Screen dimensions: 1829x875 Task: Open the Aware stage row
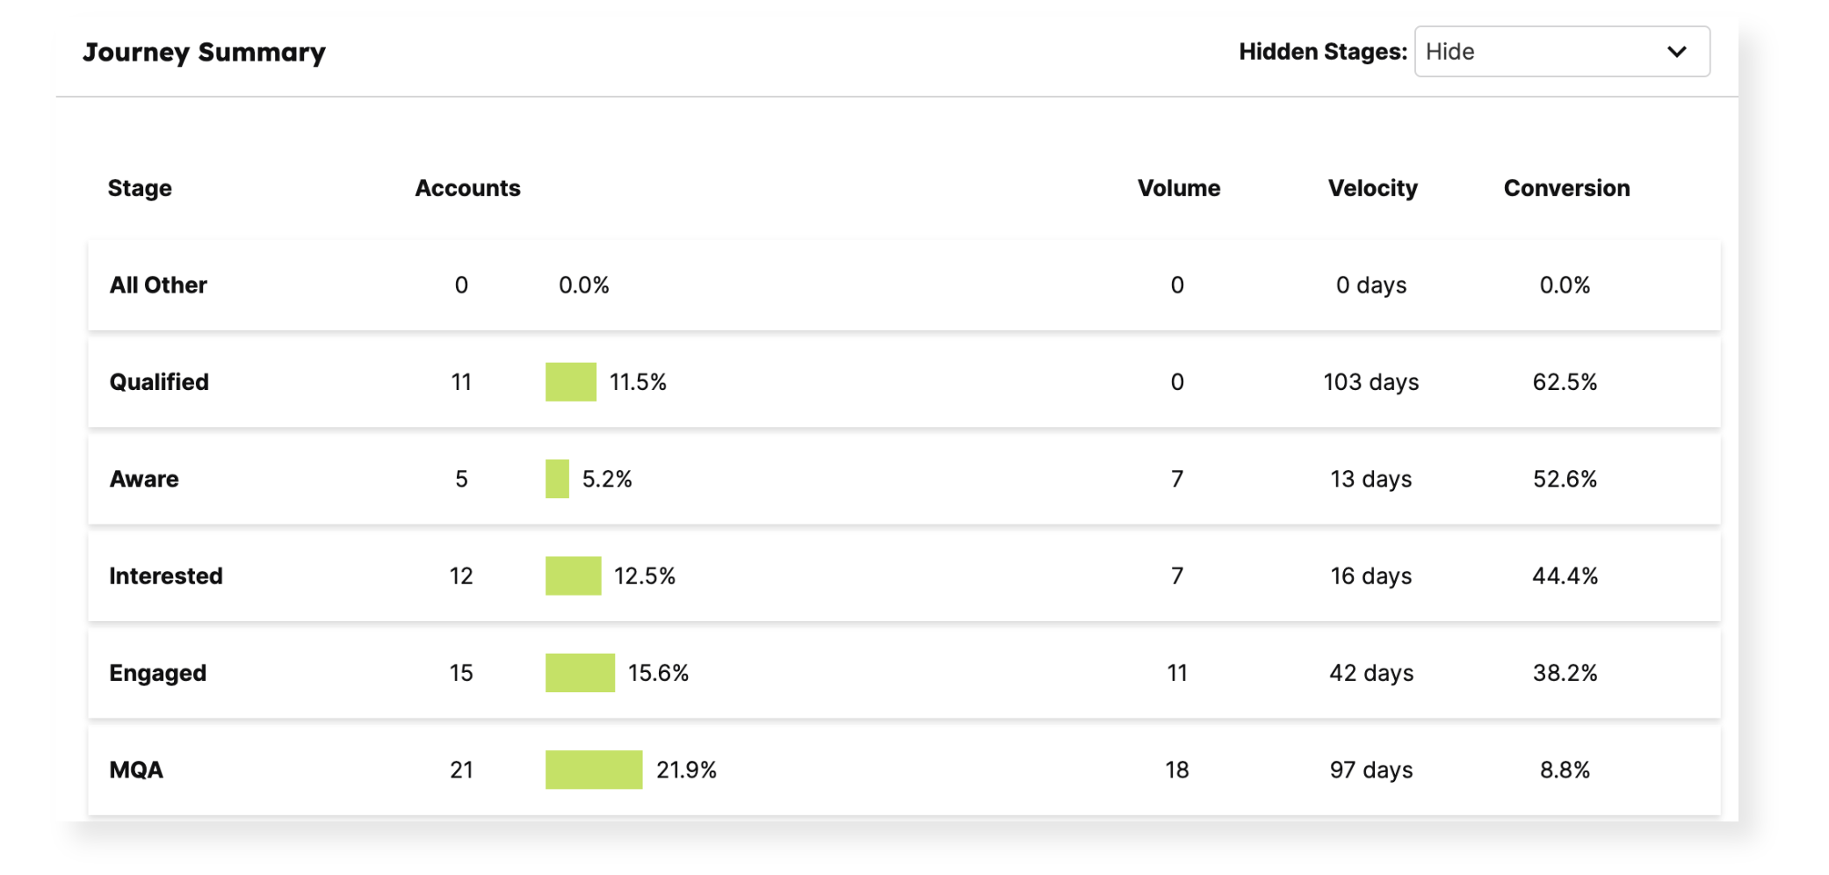[144, 479]
